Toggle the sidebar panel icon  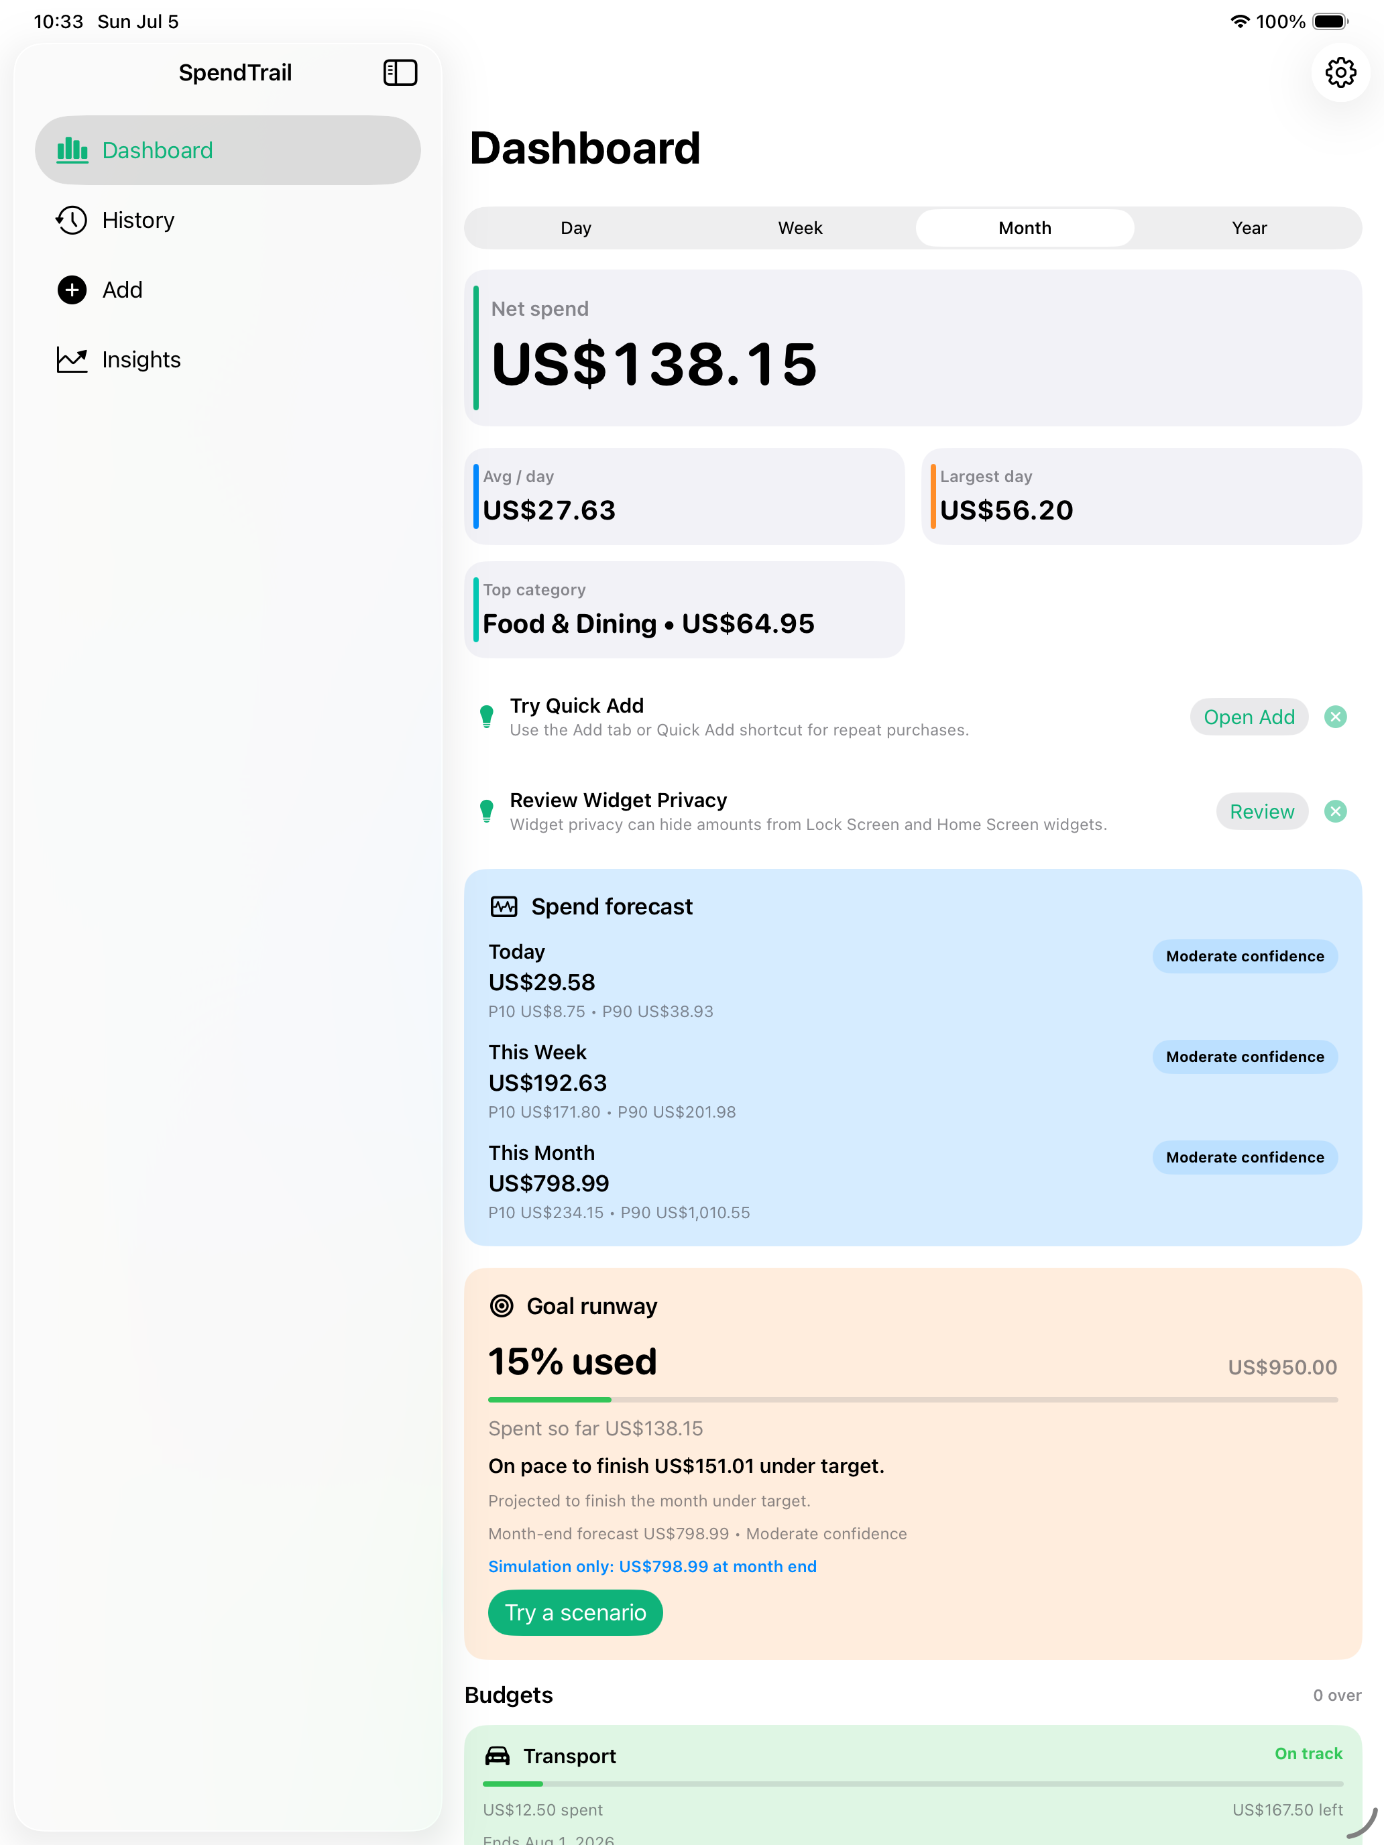400,72
